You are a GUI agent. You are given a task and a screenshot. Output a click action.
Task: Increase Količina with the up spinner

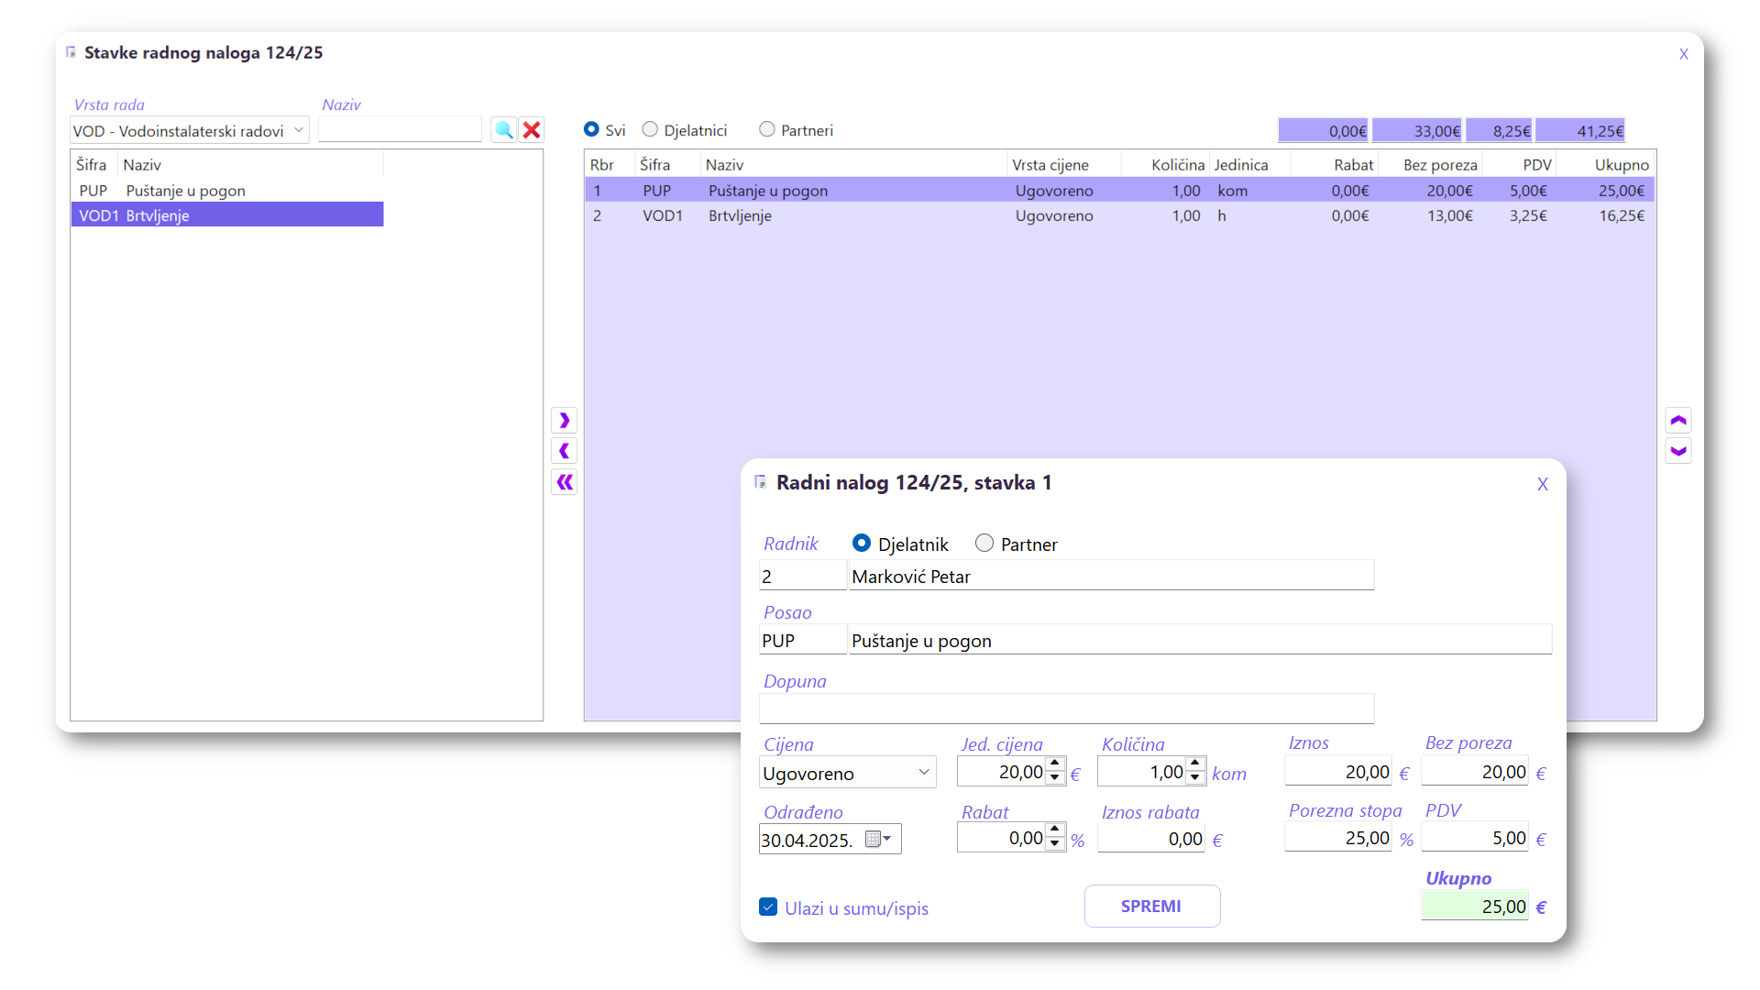click(x=1194, y=764)
